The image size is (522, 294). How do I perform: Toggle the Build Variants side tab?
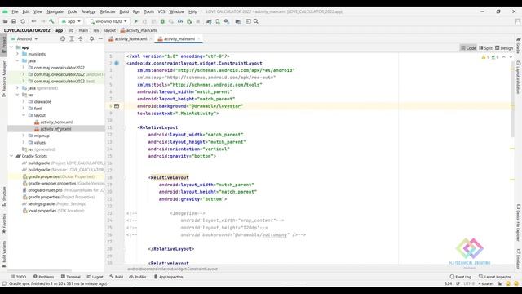pyautogui.click(x=3, y=254)
